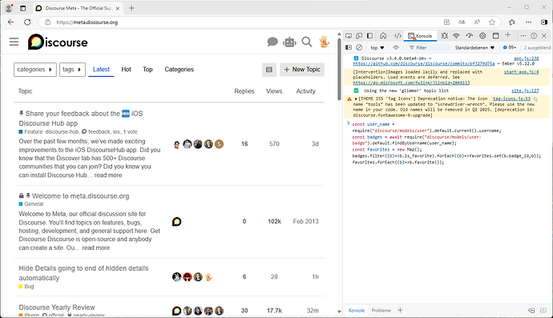Open the browser profile icon
This screenshot has height=318, width=553.
9,8
